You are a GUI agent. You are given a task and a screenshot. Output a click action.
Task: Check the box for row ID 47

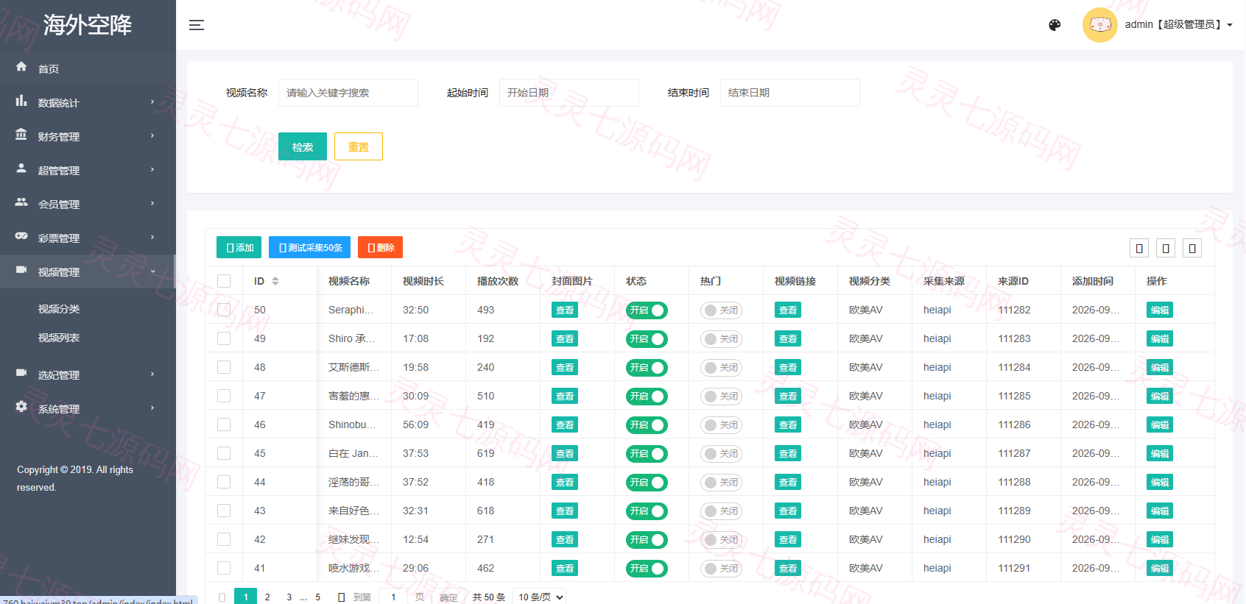[224, 396]
